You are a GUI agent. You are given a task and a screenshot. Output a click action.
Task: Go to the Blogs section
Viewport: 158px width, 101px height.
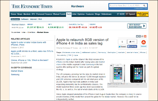point(97,14)
